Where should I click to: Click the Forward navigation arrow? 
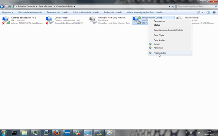[6, 6]
